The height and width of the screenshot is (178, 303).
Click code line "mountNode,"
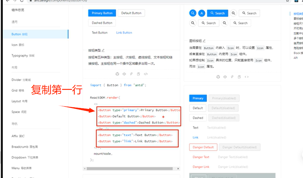coord(103,154)
